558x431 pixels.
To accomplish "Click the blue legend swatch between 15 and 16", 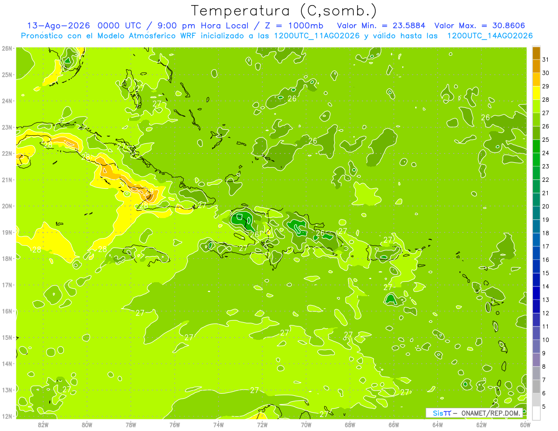I will pyautogui.click(x=536, y=266).
